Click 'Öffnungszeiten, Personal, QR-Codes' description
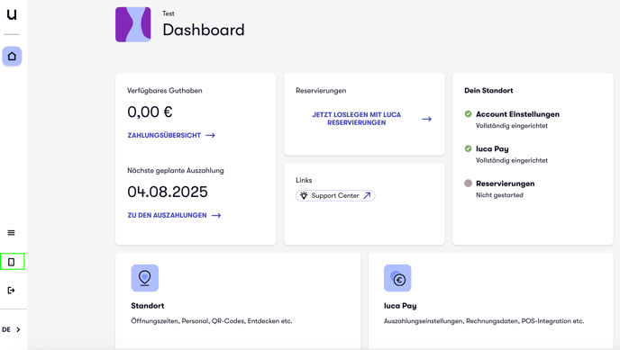 tap(212, 321)
